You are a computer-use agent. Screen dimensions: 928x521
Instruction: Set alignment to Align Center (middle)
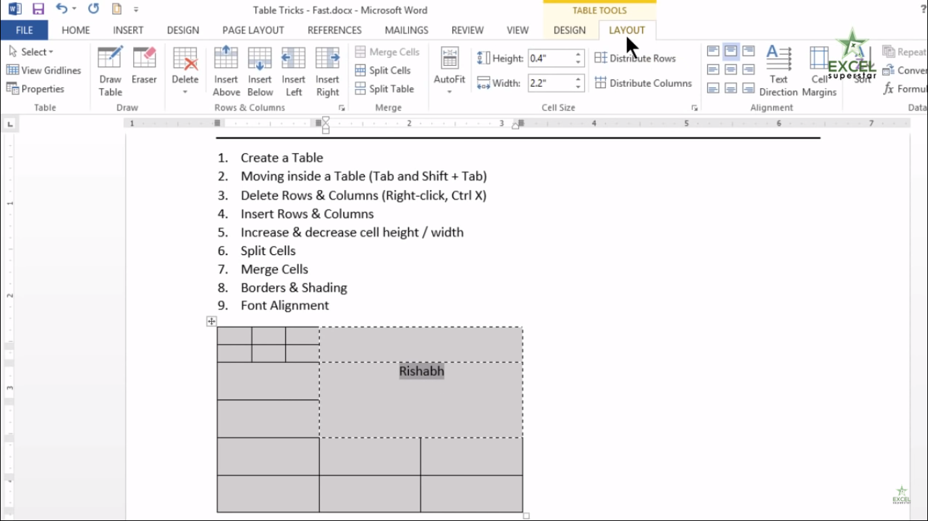coord(731,69)
